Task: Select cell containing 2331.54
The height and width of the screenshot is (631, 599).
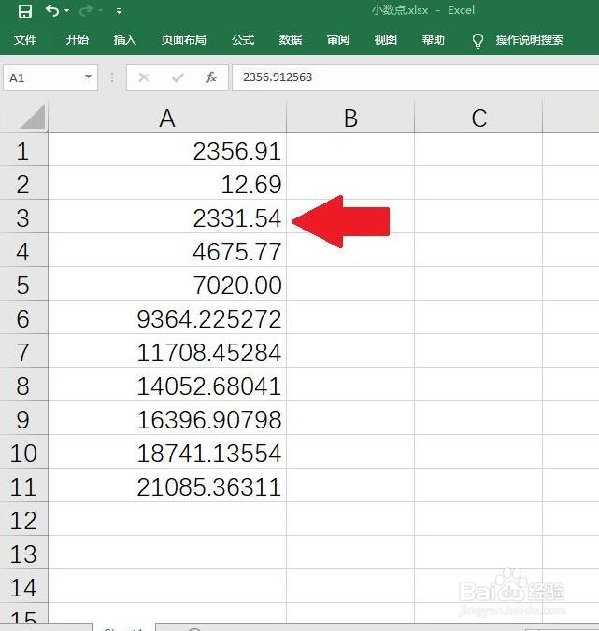Action: click(x=167, y=218)
